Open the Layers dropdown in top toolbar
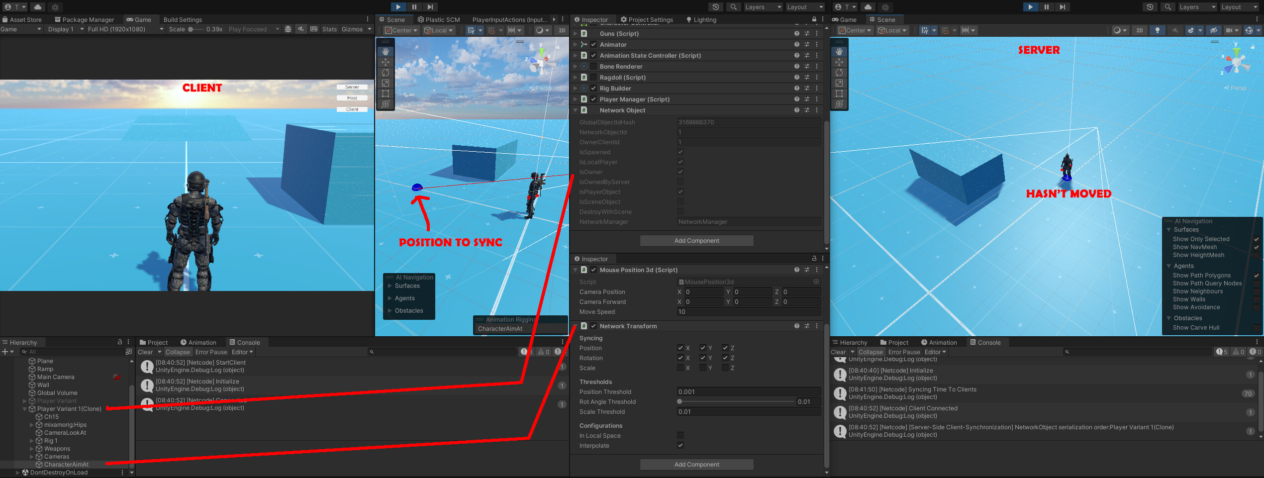This screenshot has height=478, width=1264. pyautogui.click(x=763, y=7)
